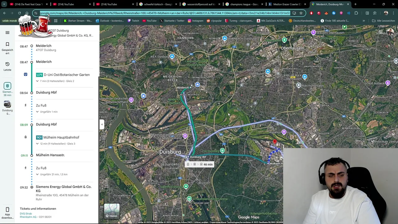Expand the hidden bookmarks chevron
Image resolution: width=398 pixels, height=224 pixels.
click(363, 21)
